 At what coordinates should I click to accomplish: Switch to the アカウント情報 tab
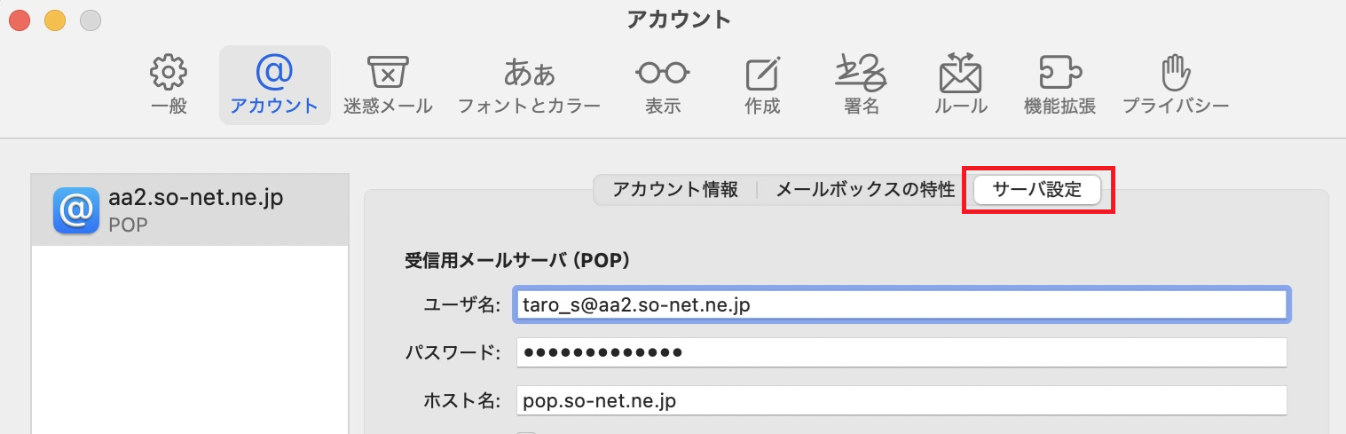(x=675, y=190)
